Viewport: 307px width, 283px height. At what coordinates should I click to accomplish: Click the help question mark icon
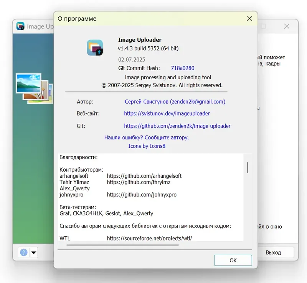(x=23, y=252)
